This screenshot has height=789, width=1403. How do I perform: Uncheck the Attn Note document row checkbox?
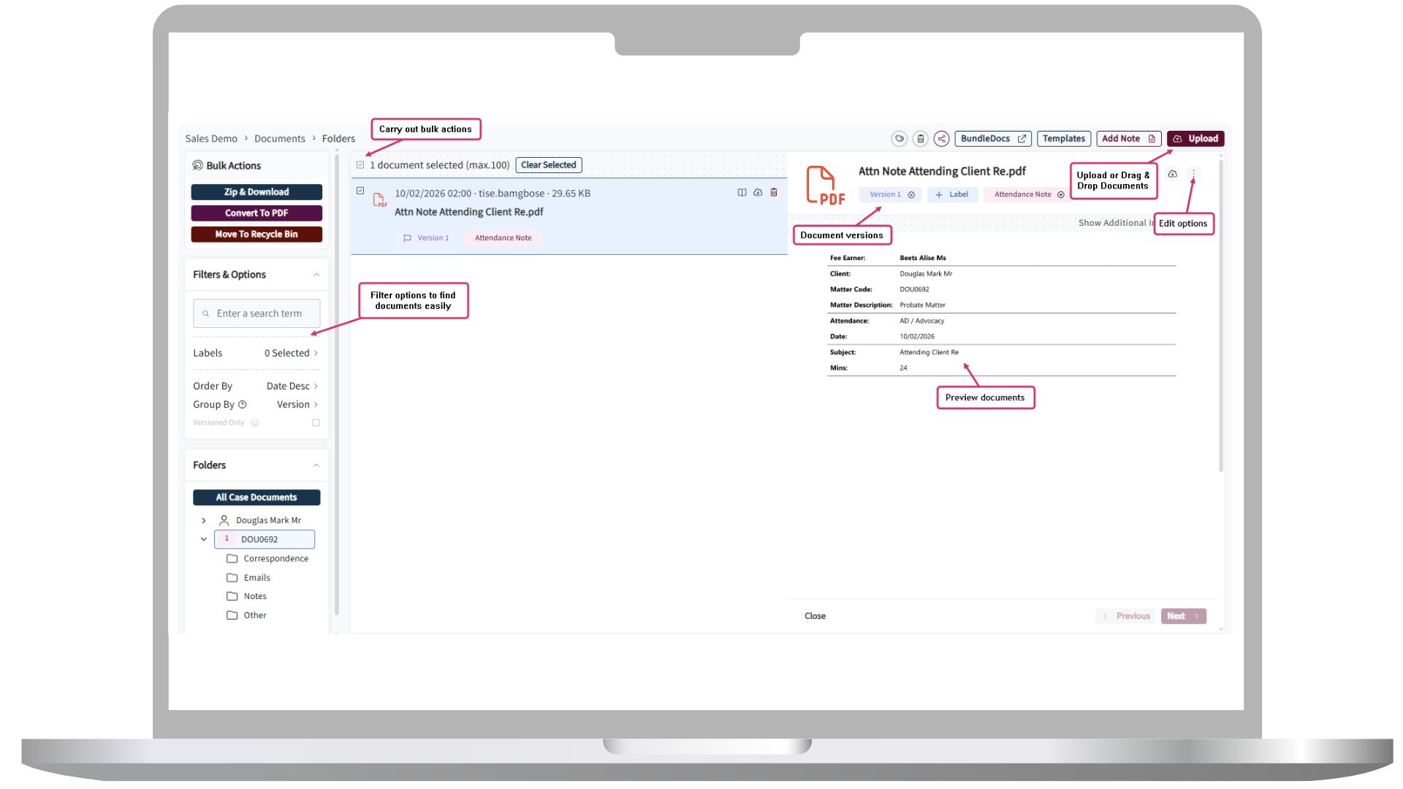click(x=360, y=191)
